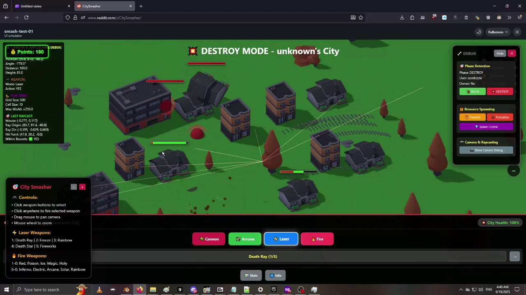Select the Laser weapon button

tap(281, 239)
